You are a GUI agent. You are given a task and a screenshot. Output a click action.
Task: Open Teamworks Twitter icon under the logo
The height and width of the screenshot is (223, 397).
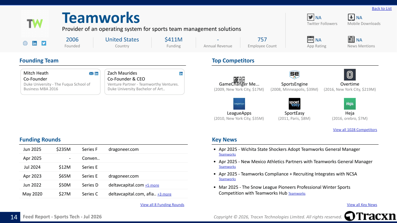(x=44, y=43)
